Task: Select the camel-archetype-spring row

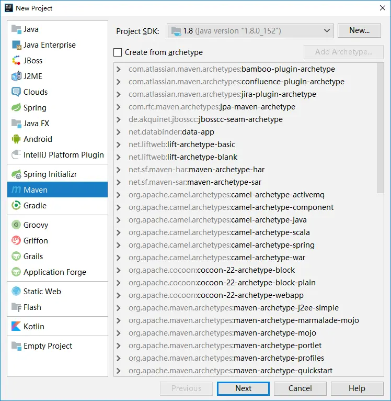Action: [x=245, y=245]
